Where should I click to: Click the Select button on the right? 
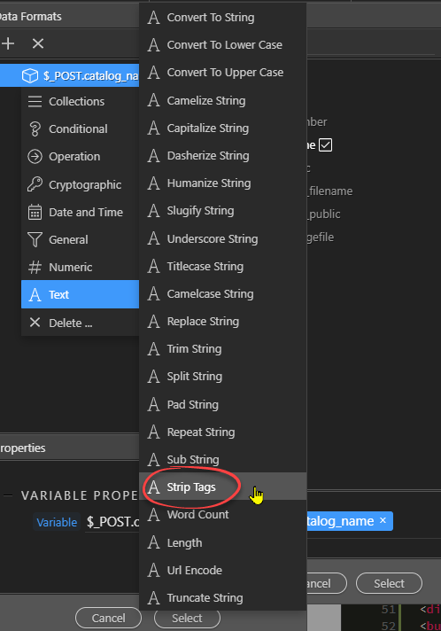coord(389,583)
